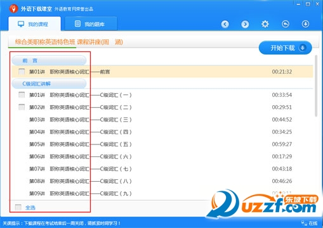Collapse the 前言 section header

(49, 61)
